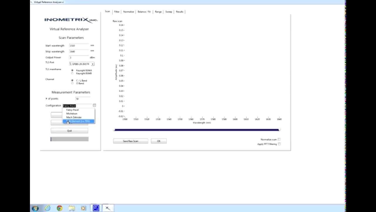Viewport: 376px width, 212px height.
Task: Select Keysight 8164B mainframe radio button
Action: coord(72,73)
